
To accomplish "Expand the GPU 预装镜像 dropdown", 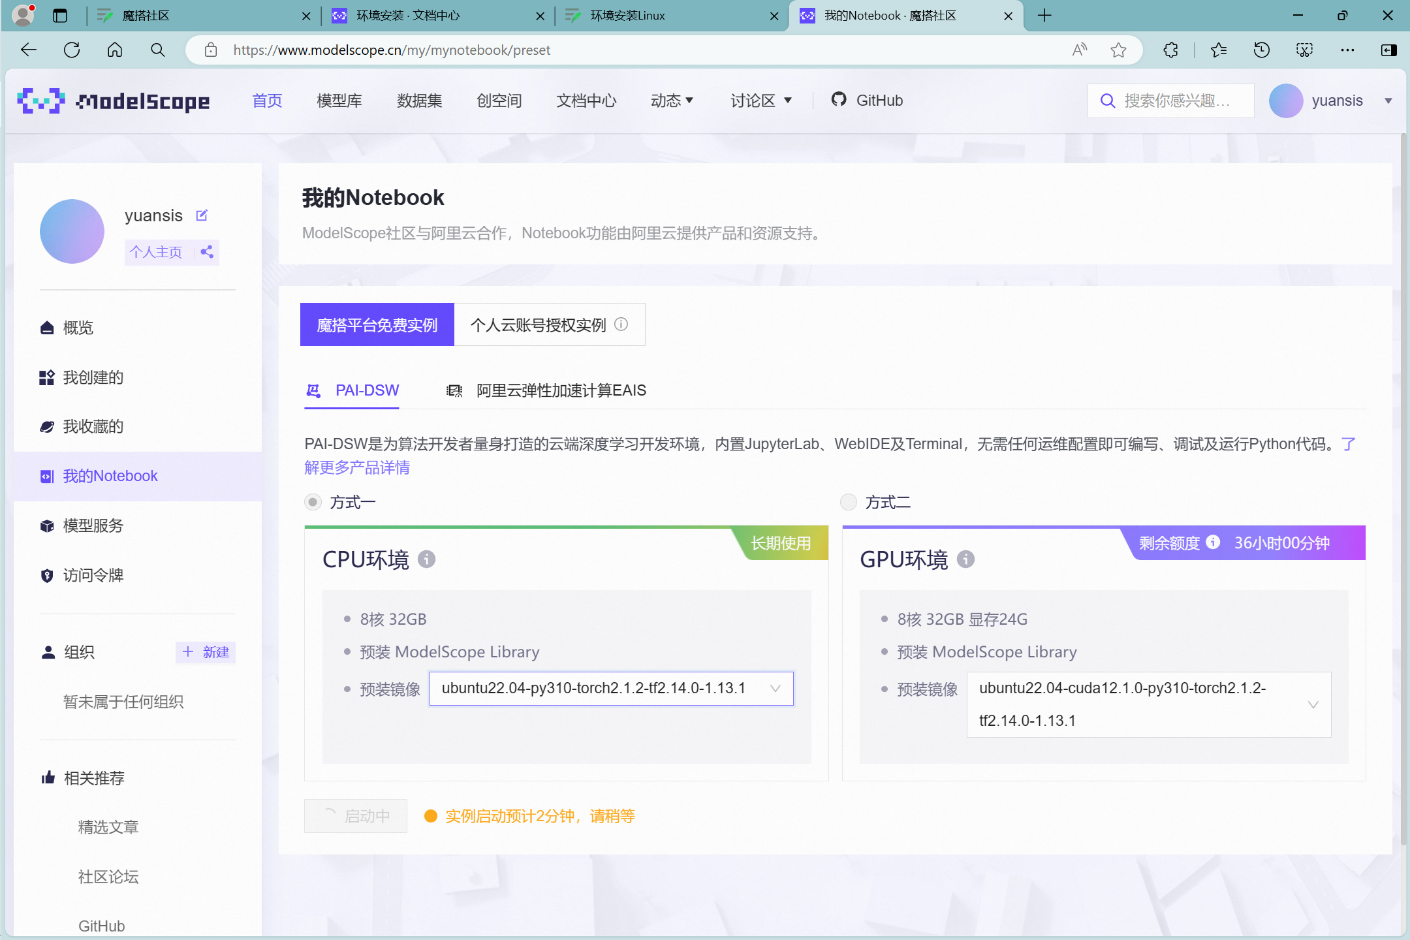I will [1149, 705].
